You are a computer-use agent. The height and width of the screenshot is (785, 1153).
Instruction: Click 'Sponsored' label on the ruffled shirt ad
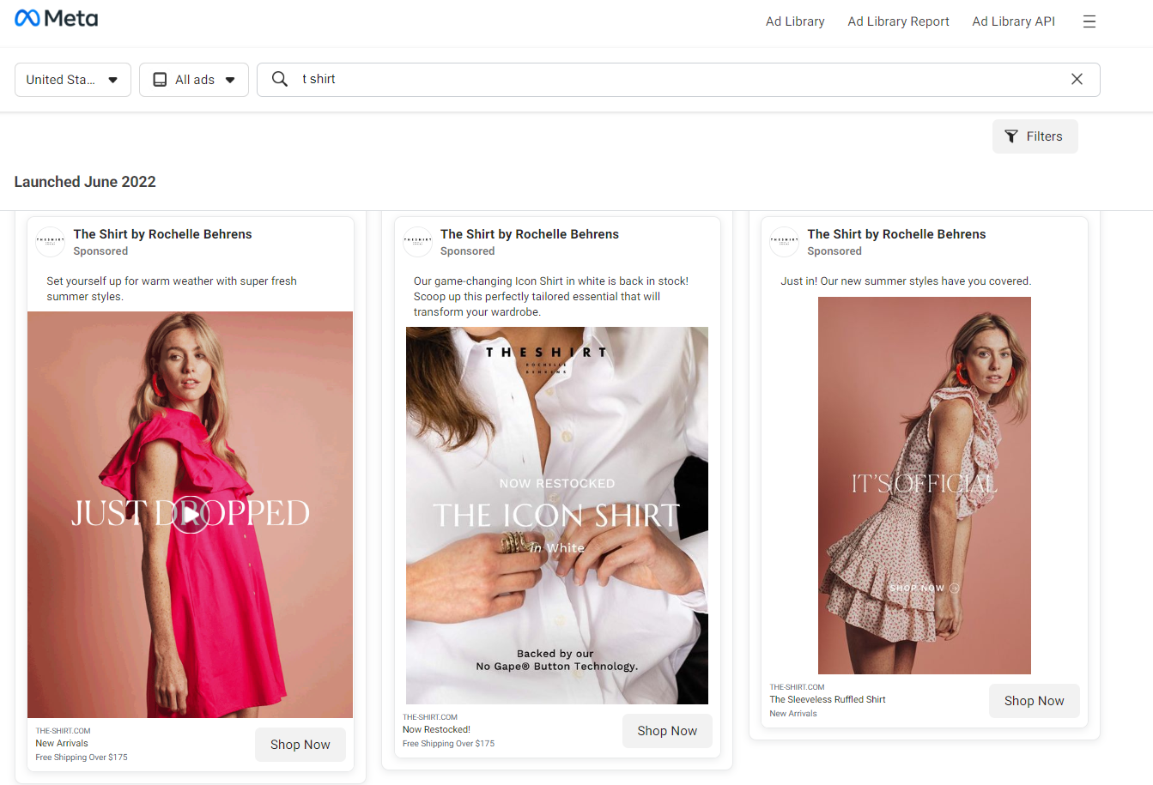tap(834, 251)
